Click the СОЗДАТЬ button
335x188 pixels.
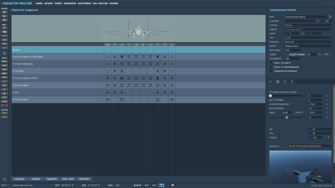pos(19,179)
